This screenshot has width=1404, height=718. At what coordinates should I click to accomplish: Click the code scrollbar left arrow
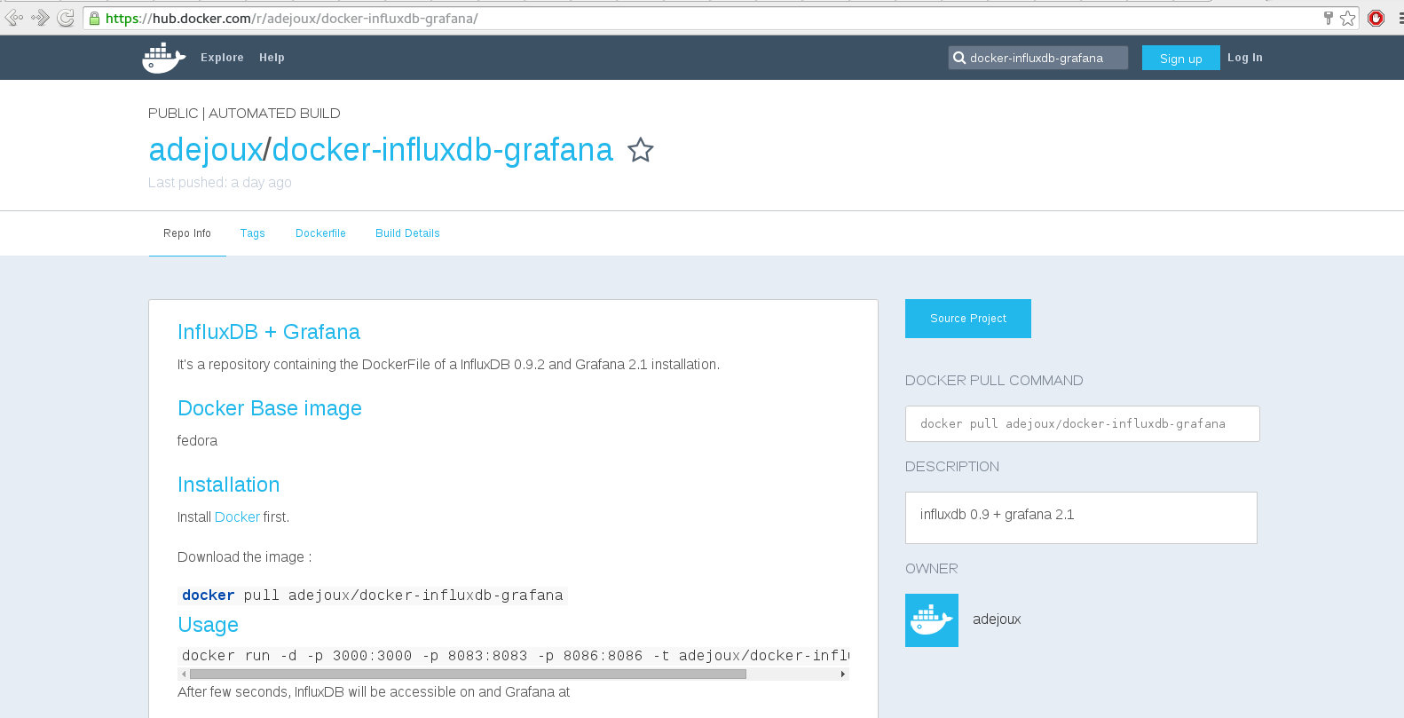point(184,675)
